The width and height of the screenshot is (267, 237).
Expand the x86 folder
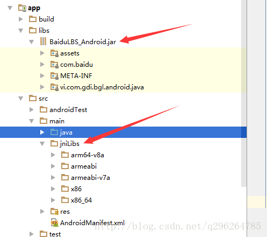click(x=53, y=189)
